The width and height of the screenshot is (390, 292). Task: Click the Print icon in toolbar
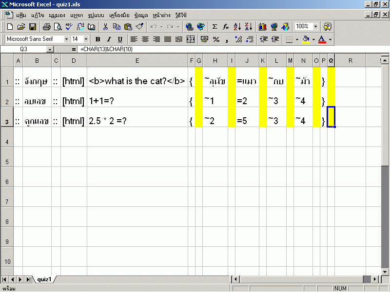tap(47, 27)
